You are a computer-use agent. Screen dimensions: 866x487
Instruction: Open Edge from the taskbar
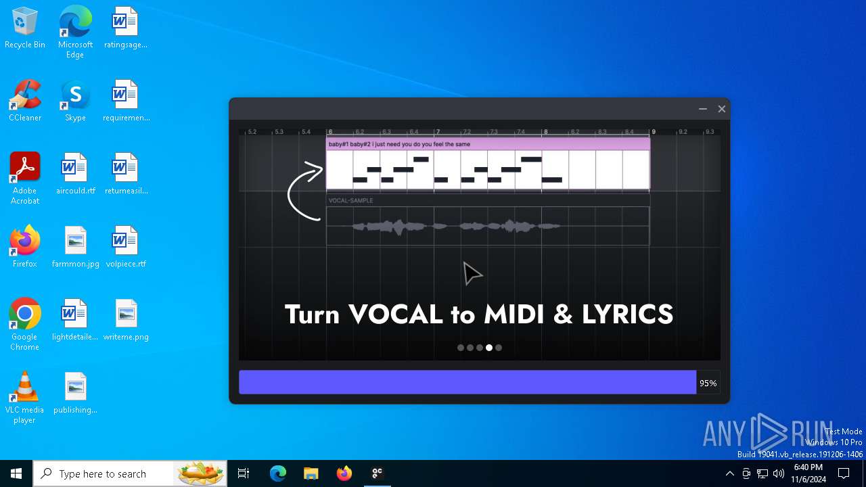point(278,473)
